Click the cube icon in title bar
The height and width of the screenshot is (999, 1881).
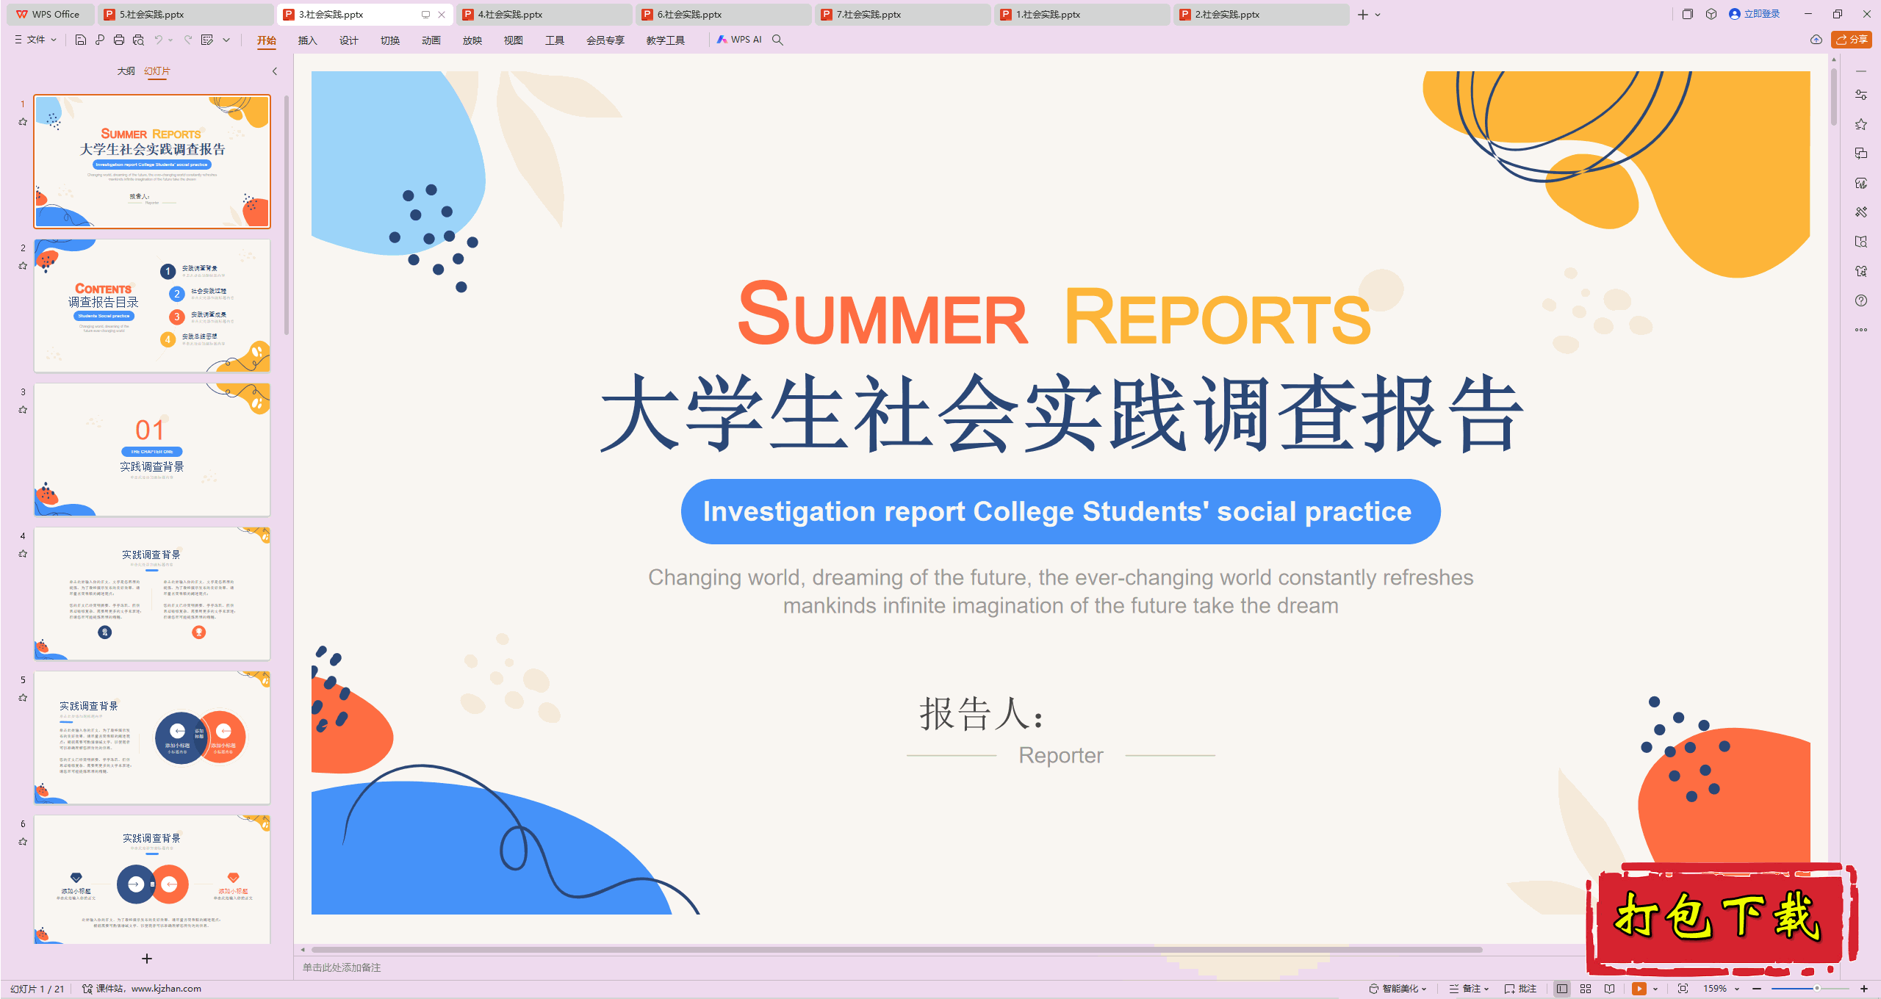[1711, 14]
